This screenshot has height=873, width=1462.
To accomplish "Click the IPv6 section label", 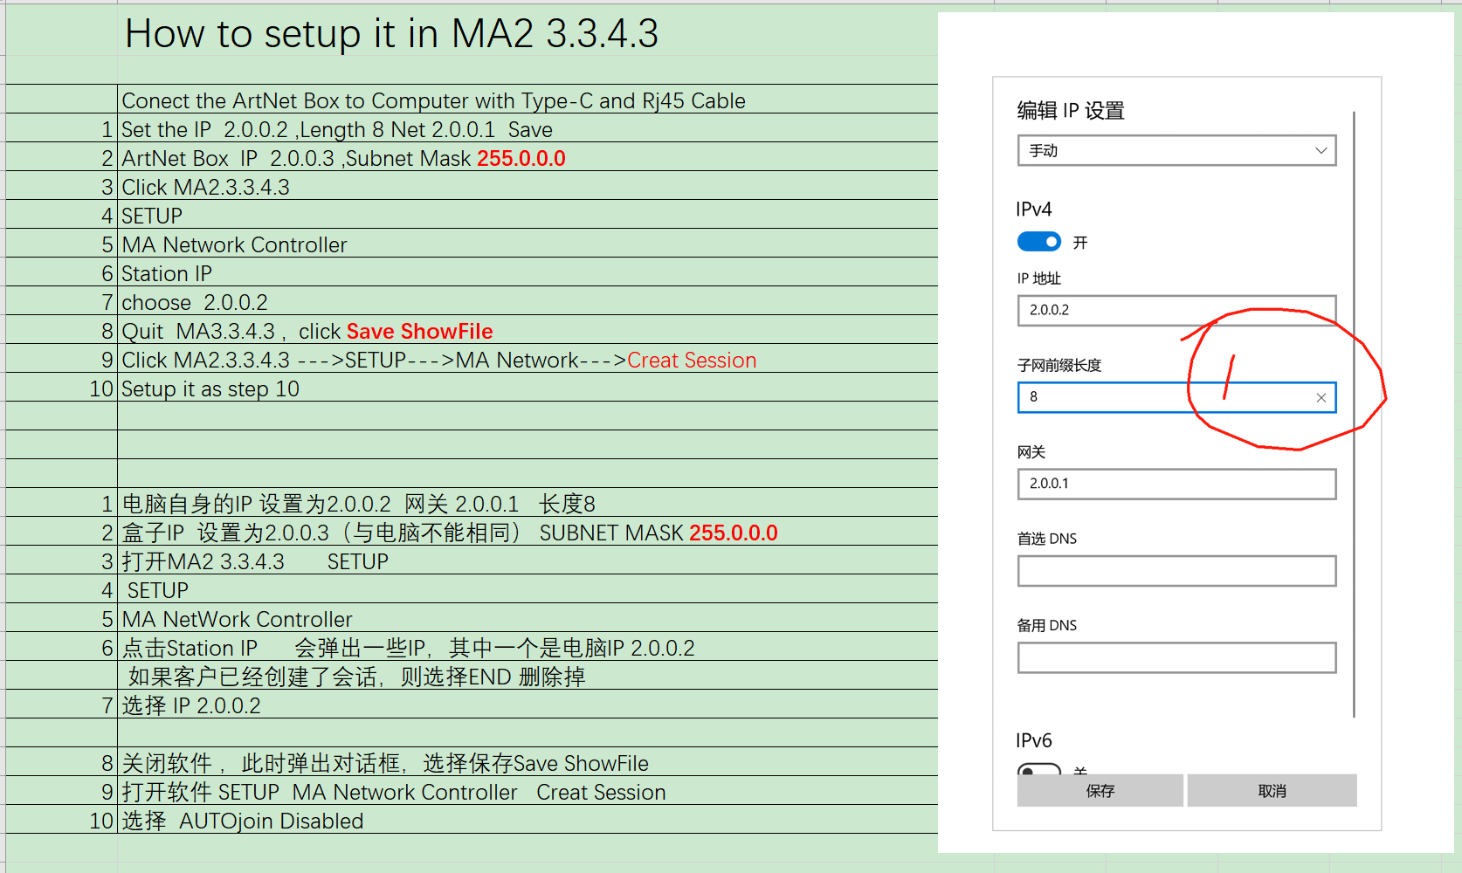I will pyautogui.click(x=1034, y=741).
